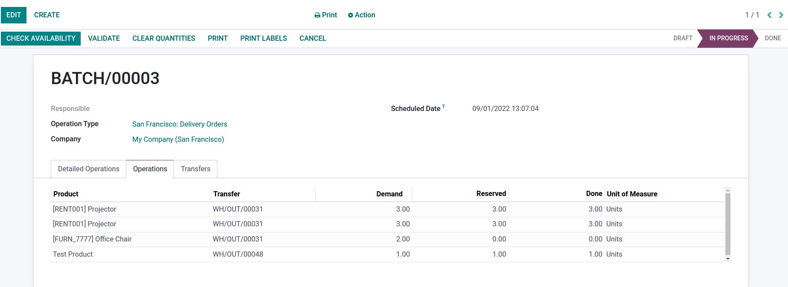788x287 pixels.
Task: Click the operations table vertical scrollbar
Action: click(728, 224)
